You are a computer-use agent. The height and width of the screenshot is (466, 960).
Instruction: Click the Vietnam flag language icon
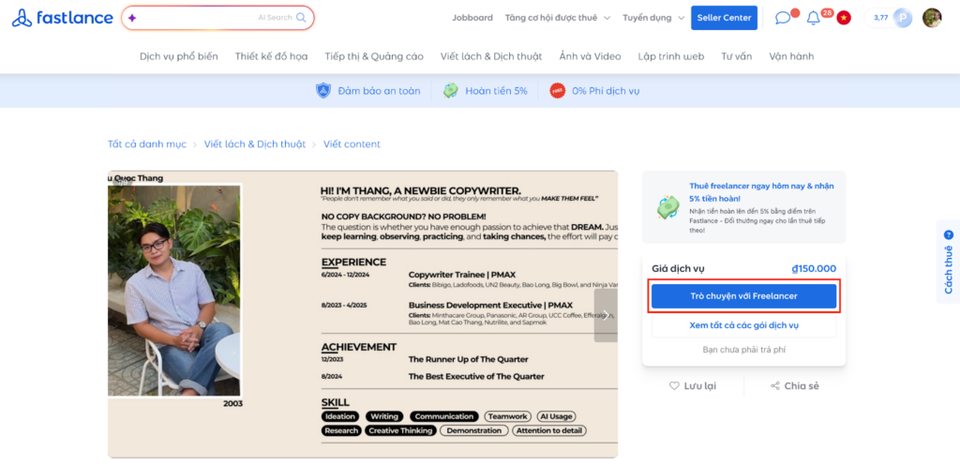[x=844, y=18]
